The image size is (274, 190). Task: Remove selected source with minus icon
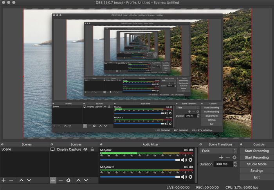tap(61, 180)
